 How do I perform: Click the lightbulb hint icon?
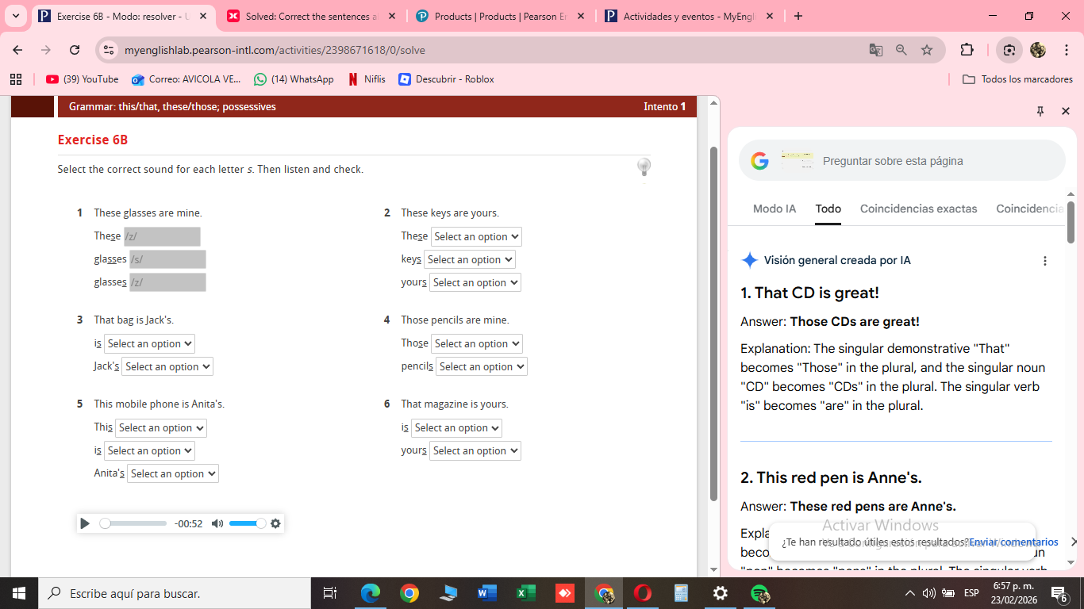click(x=644, y=167)
